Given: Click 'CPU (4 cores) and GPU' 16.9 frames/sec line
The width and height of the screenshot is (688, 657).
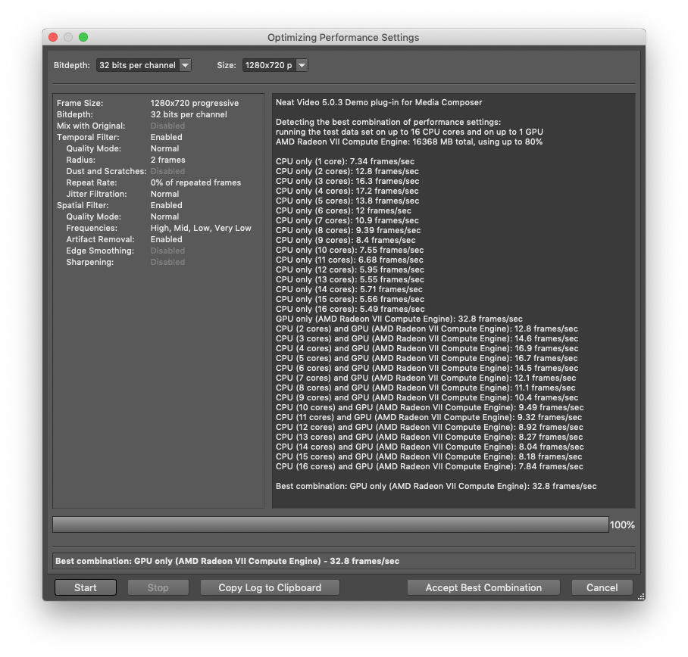Looking at the screenshot, I should 427,349.
